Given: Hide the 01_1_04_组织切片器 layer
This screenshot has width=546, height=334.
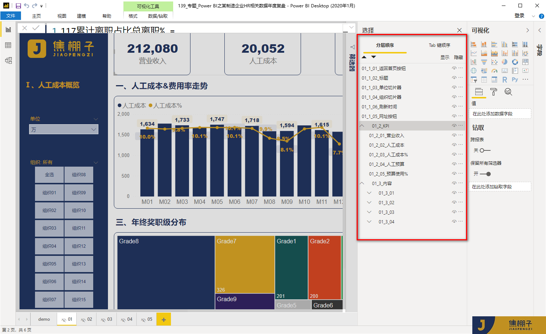Looking at the screenshot, I should 454,97.
